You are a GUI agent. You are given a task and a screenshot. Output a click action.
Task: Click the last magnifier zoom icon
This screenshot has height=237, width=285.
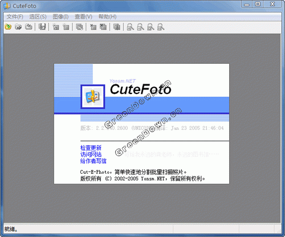click(x=161, y=27)
